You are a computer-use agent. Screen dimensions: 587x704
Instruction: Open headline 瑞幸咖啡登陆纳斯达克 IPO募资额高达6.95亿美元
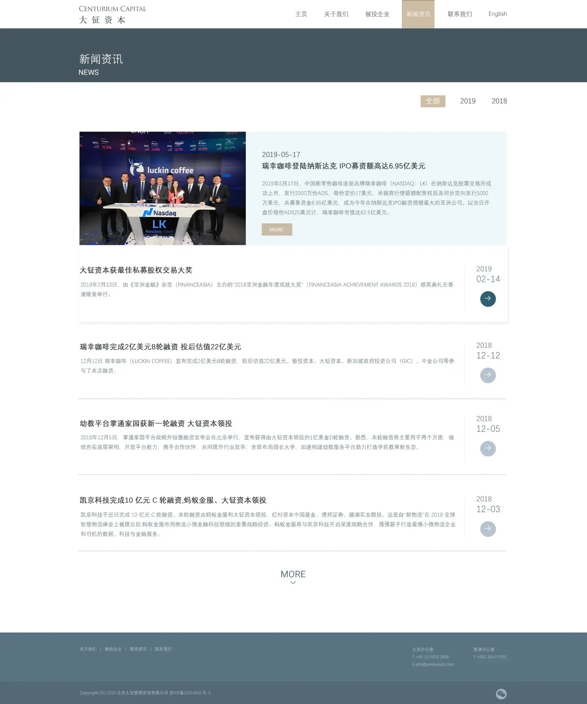tap(343, 166)
